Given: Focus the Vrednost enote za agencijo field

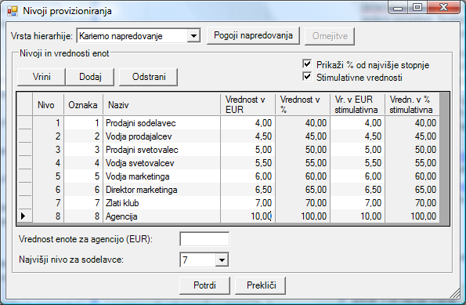Looking at the screenshot, I should point(204,239).
